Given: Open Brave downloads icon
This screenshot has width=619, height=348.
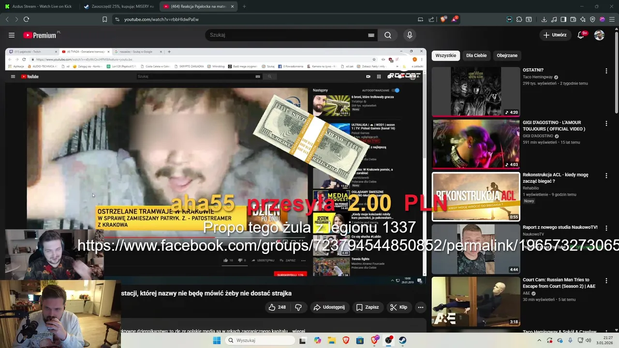Looking at the screenshot, I should coord(544,19).
